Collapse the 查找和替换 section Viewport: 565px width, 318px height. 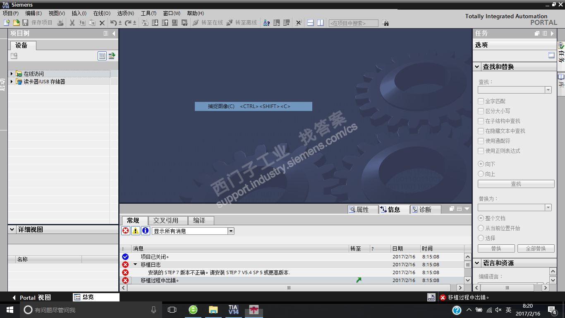(477, 67)
